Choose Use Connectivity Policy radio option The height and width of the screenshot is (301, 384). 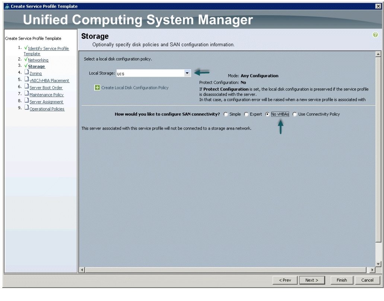pos(295,114)
